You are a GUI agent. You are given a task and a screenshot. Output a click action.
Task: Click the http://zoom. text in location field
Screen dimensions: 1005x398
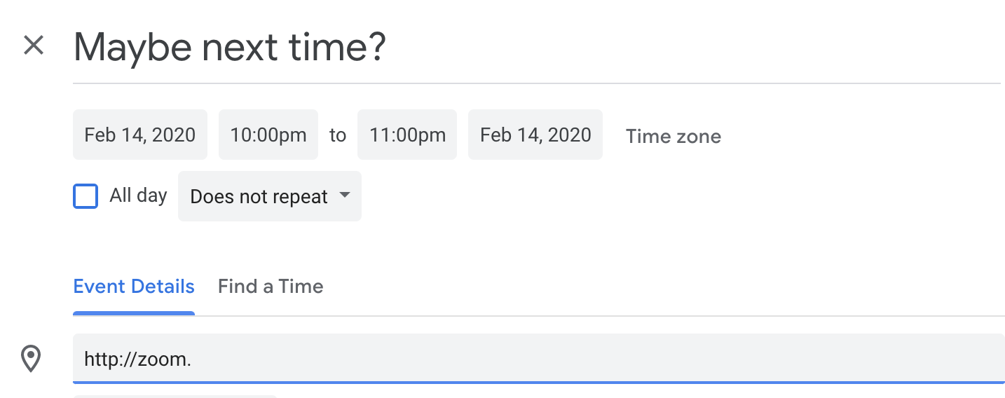pos(137,359)
